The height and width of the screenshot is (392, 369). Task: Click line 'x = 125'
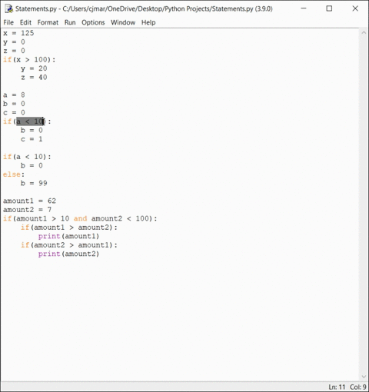tap(18, 33)
